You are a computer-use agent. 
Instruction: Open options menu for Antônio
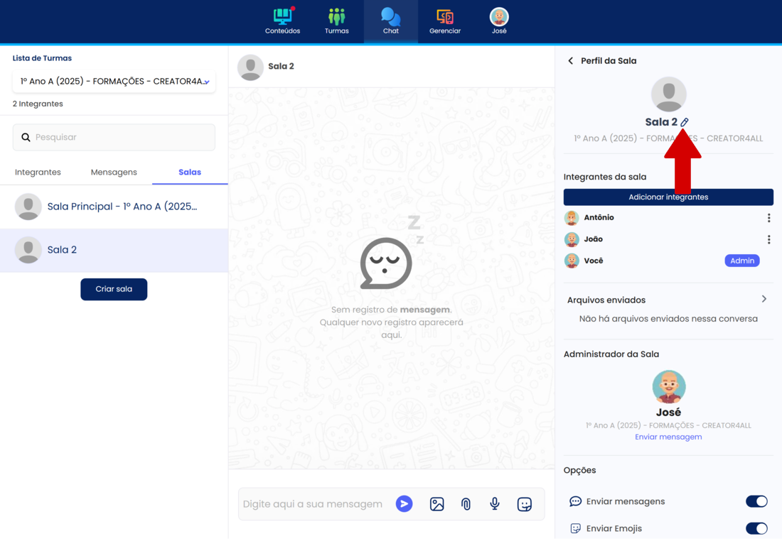pyautogui.click(x=768, y=218)
